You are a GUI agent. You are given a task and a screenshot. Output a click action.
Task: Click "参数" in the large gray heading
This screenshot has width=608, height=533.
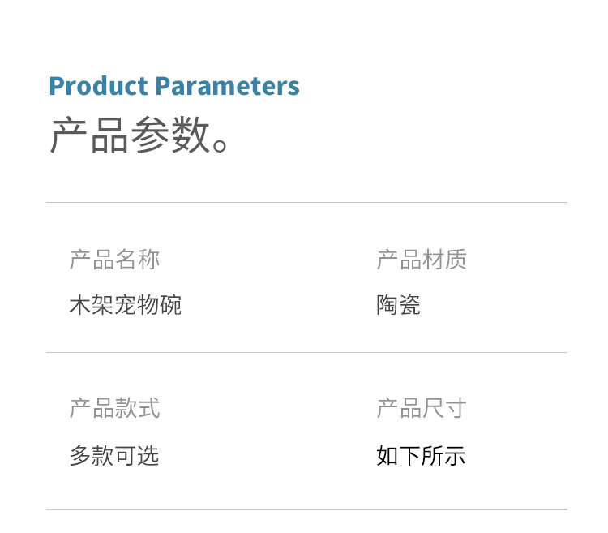pyautogui.click(x=170, y=135)
